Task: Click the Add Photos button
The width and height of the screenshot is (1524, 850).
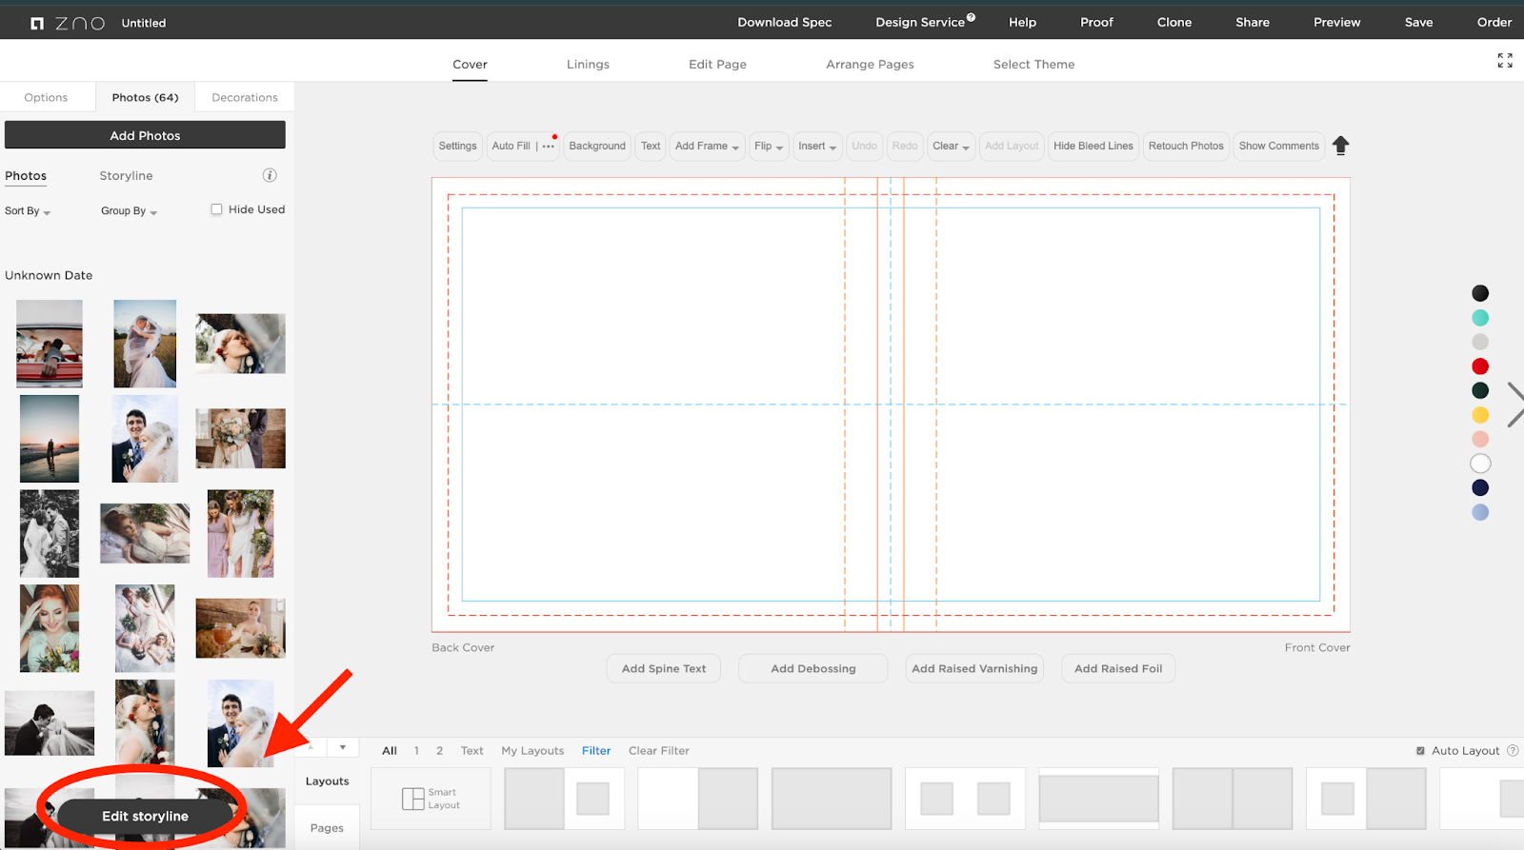Action: 145,135
